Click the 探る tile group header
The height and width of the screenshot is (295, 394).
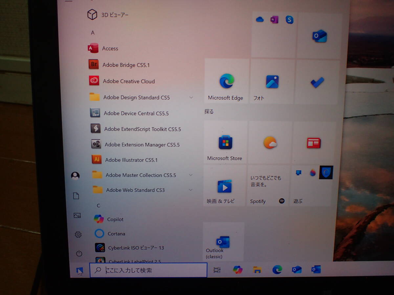pos(209,112)
